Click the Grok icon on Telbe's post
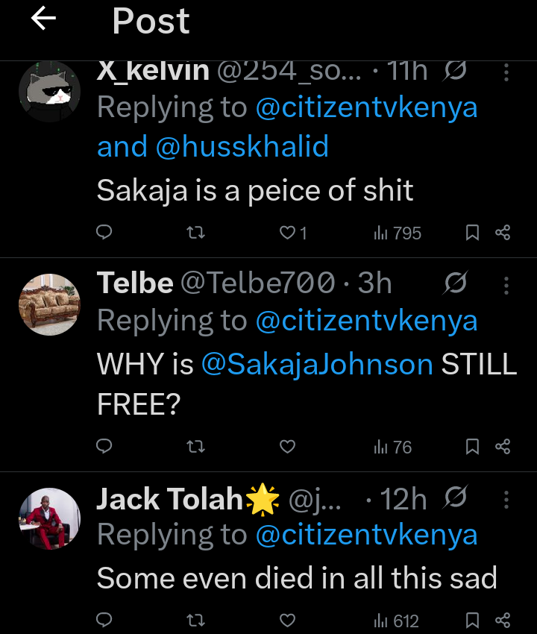 (454, 284)
